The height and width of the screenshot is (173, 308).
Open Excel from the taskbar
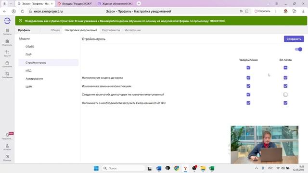[212, 168]
